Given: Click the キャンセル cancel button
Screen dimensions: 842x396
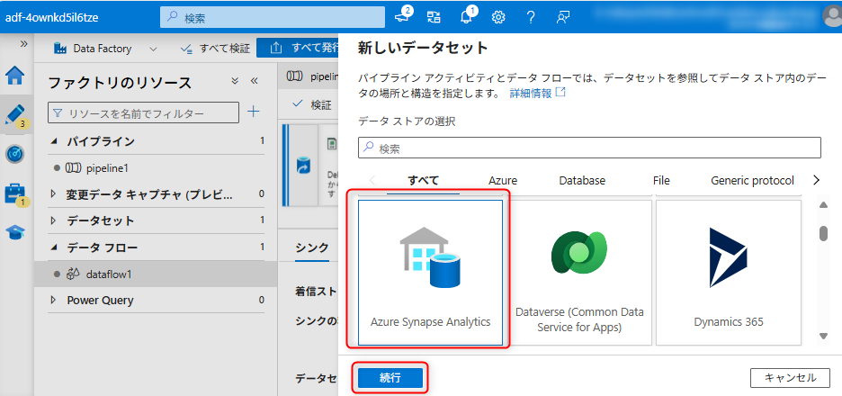Looking at the screenshot, I should (x=790, y=378).
